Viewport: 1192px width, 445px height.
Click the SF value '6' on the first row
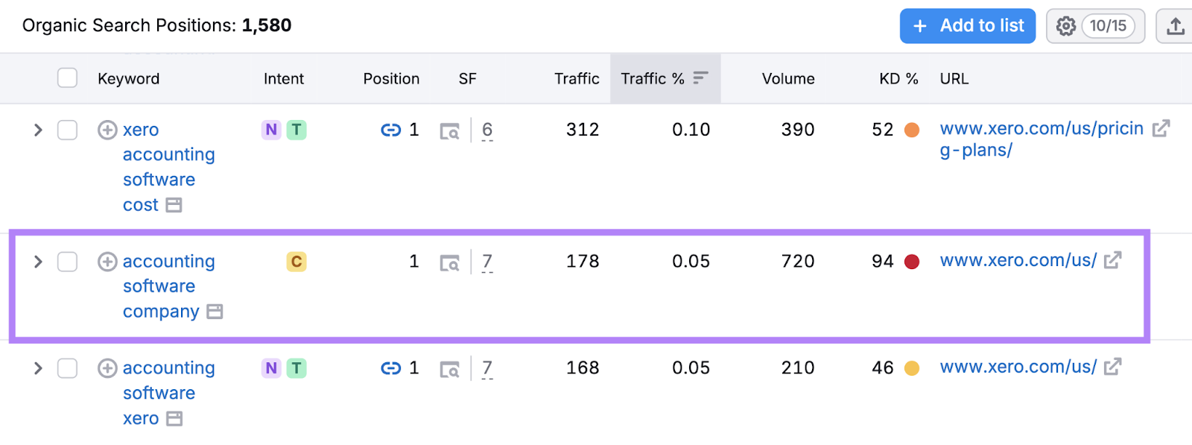click(x=487, y=129)
